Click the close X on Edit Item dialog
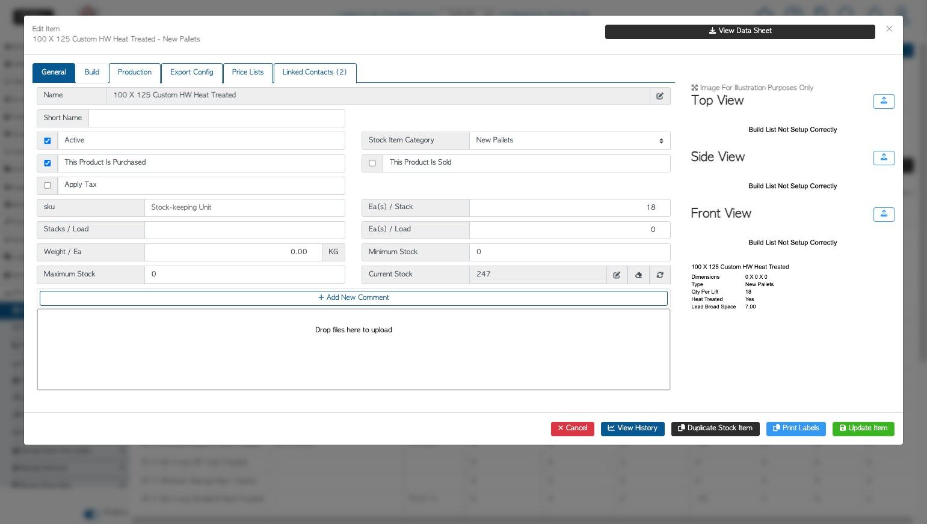This screenshot has width=927, height=524. (889, 28)
